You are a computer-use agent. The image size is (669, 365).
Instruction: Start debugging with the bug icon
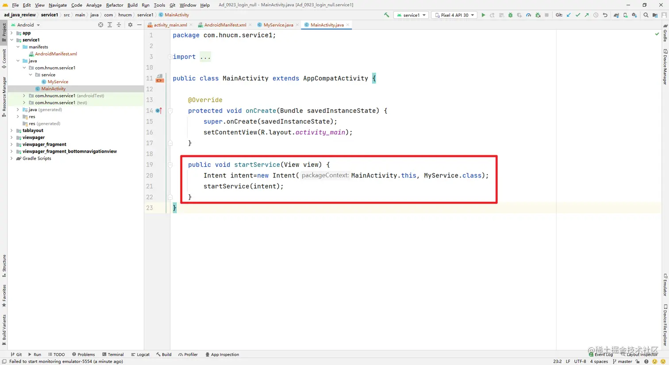pyautogui.click(x=510, y=15)
